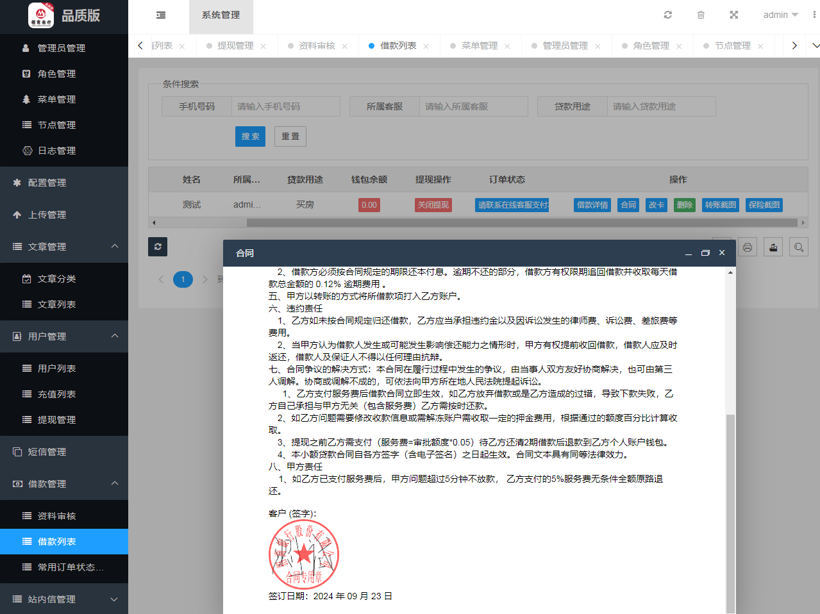820x614 pixels.
Task: Click the dark refresh button below the table
Action: (x=158, y=247)
